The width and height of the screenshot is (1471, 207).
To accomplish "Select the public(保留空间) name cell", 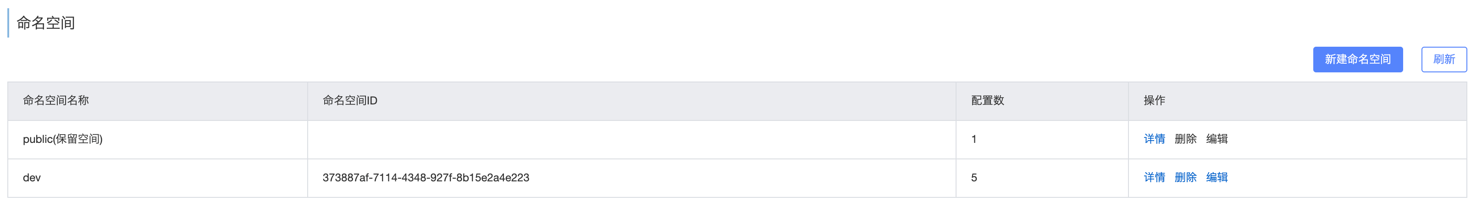I will coord(158,140).
